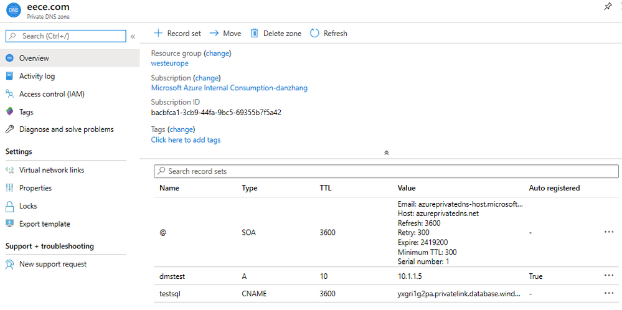Click the Tags icon in sidebar
This screenshot has width=622, height=310.
pos(9,112)
